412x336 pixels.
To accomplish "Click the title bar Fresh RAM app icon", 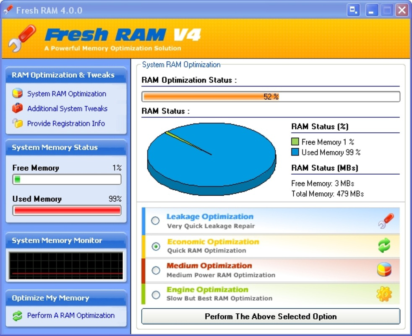I will coord(8,10).
